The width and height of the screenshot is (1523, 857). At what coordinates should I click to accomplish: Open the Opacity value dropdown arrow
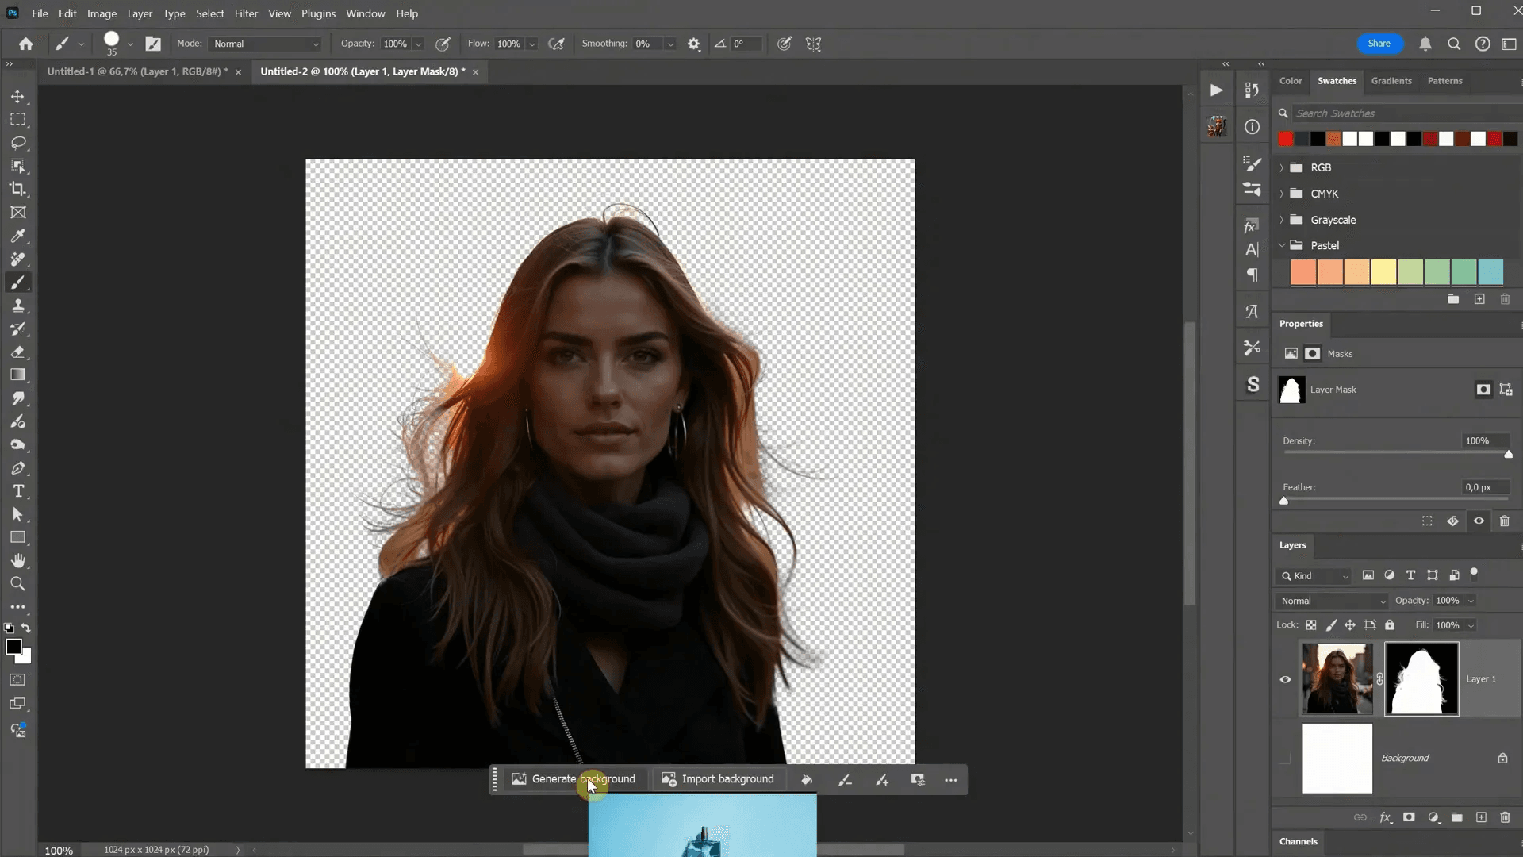pos(418,44)
